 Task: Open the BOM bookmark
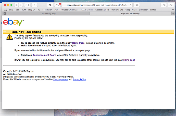click(x=23, y=10)
